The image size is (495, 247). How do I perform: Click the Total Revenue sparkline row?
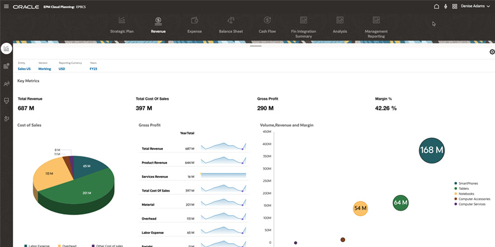(x=194, y=146)
